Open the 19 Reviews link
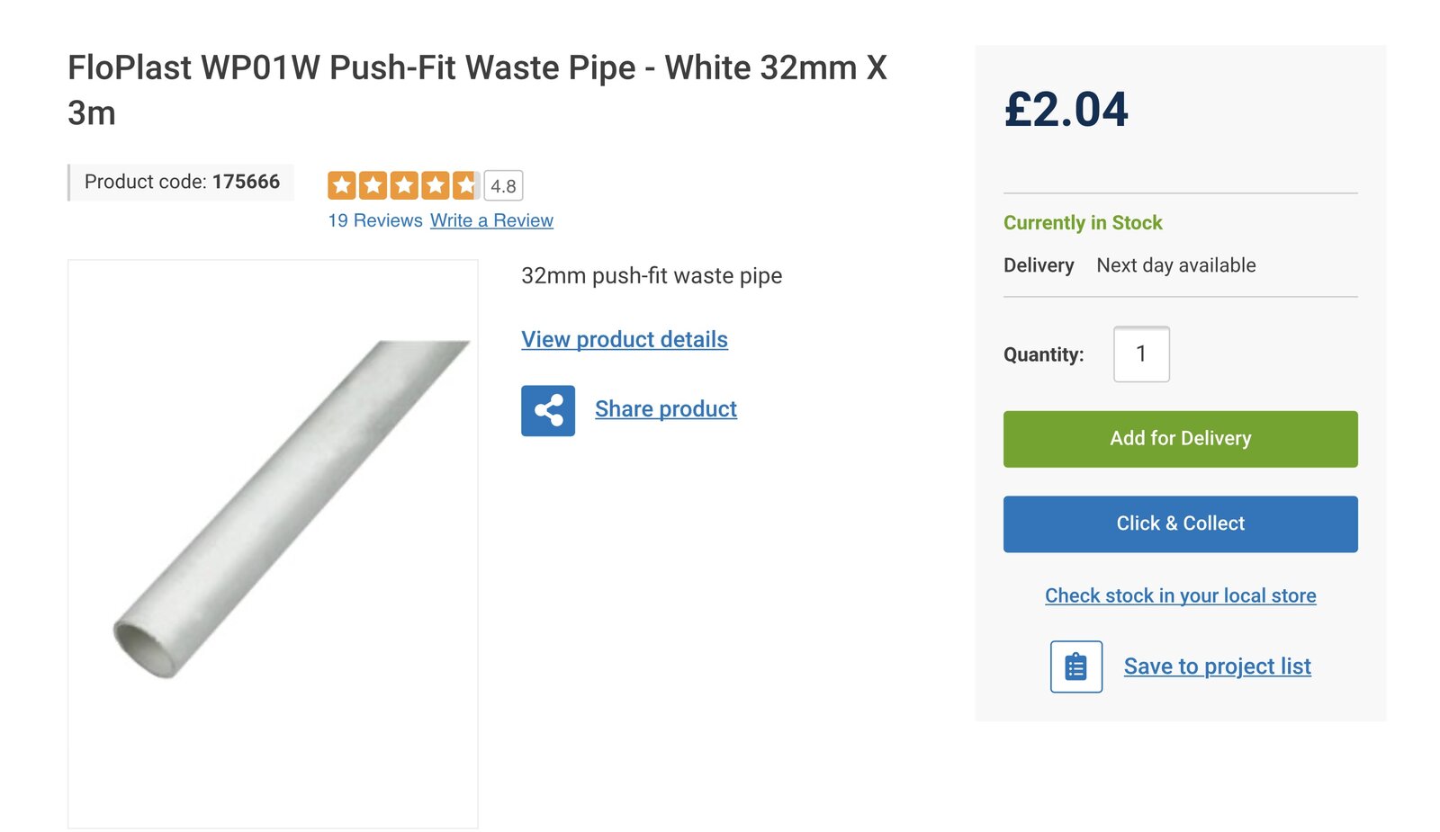Screen dimensions: 1440x832 [374, 221]
